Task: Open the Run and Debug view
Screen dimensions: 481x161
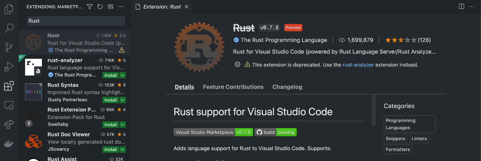Action: point(9,67)
